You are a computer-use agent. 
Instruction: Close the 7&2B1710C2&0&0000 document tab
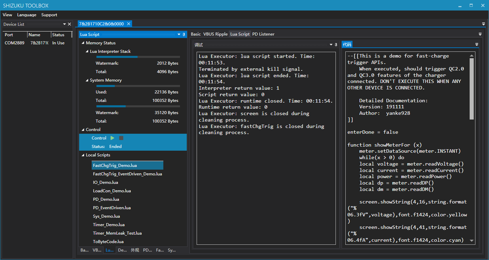click(x=128, y=24)
